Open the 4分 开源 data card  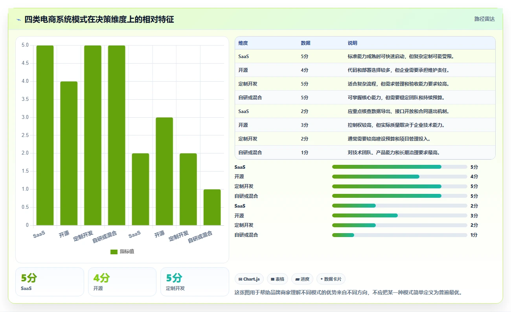point(122,282)
